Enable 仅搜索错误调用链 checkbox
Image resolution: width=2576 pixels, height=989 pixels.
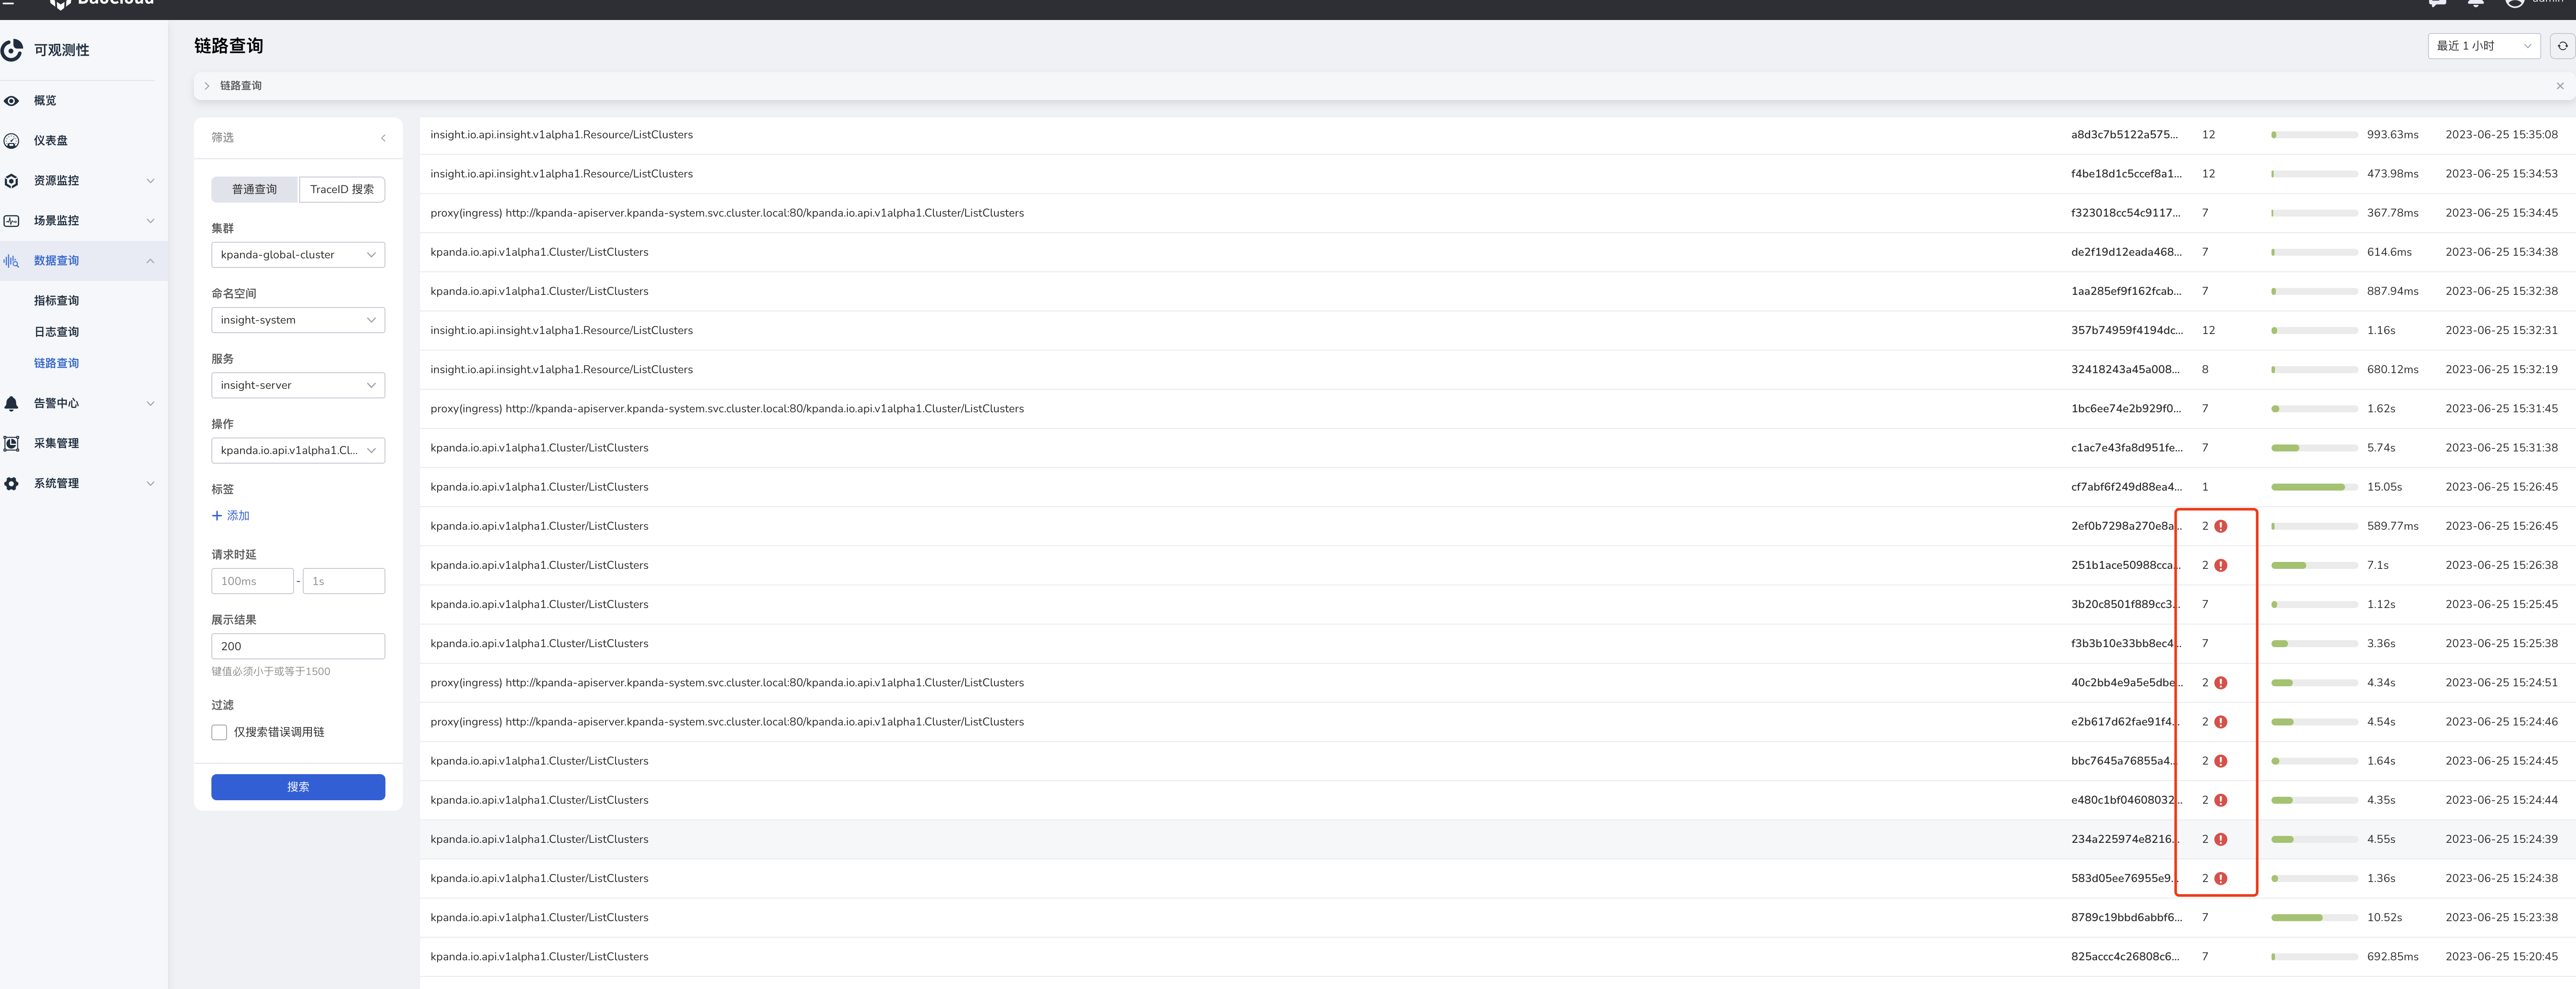[219, 733]
